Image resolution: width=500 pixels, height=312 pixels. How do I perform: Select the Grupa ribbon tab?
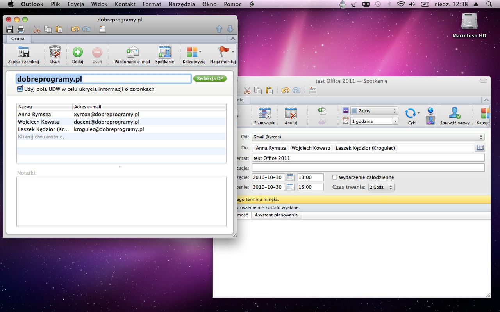18,39
